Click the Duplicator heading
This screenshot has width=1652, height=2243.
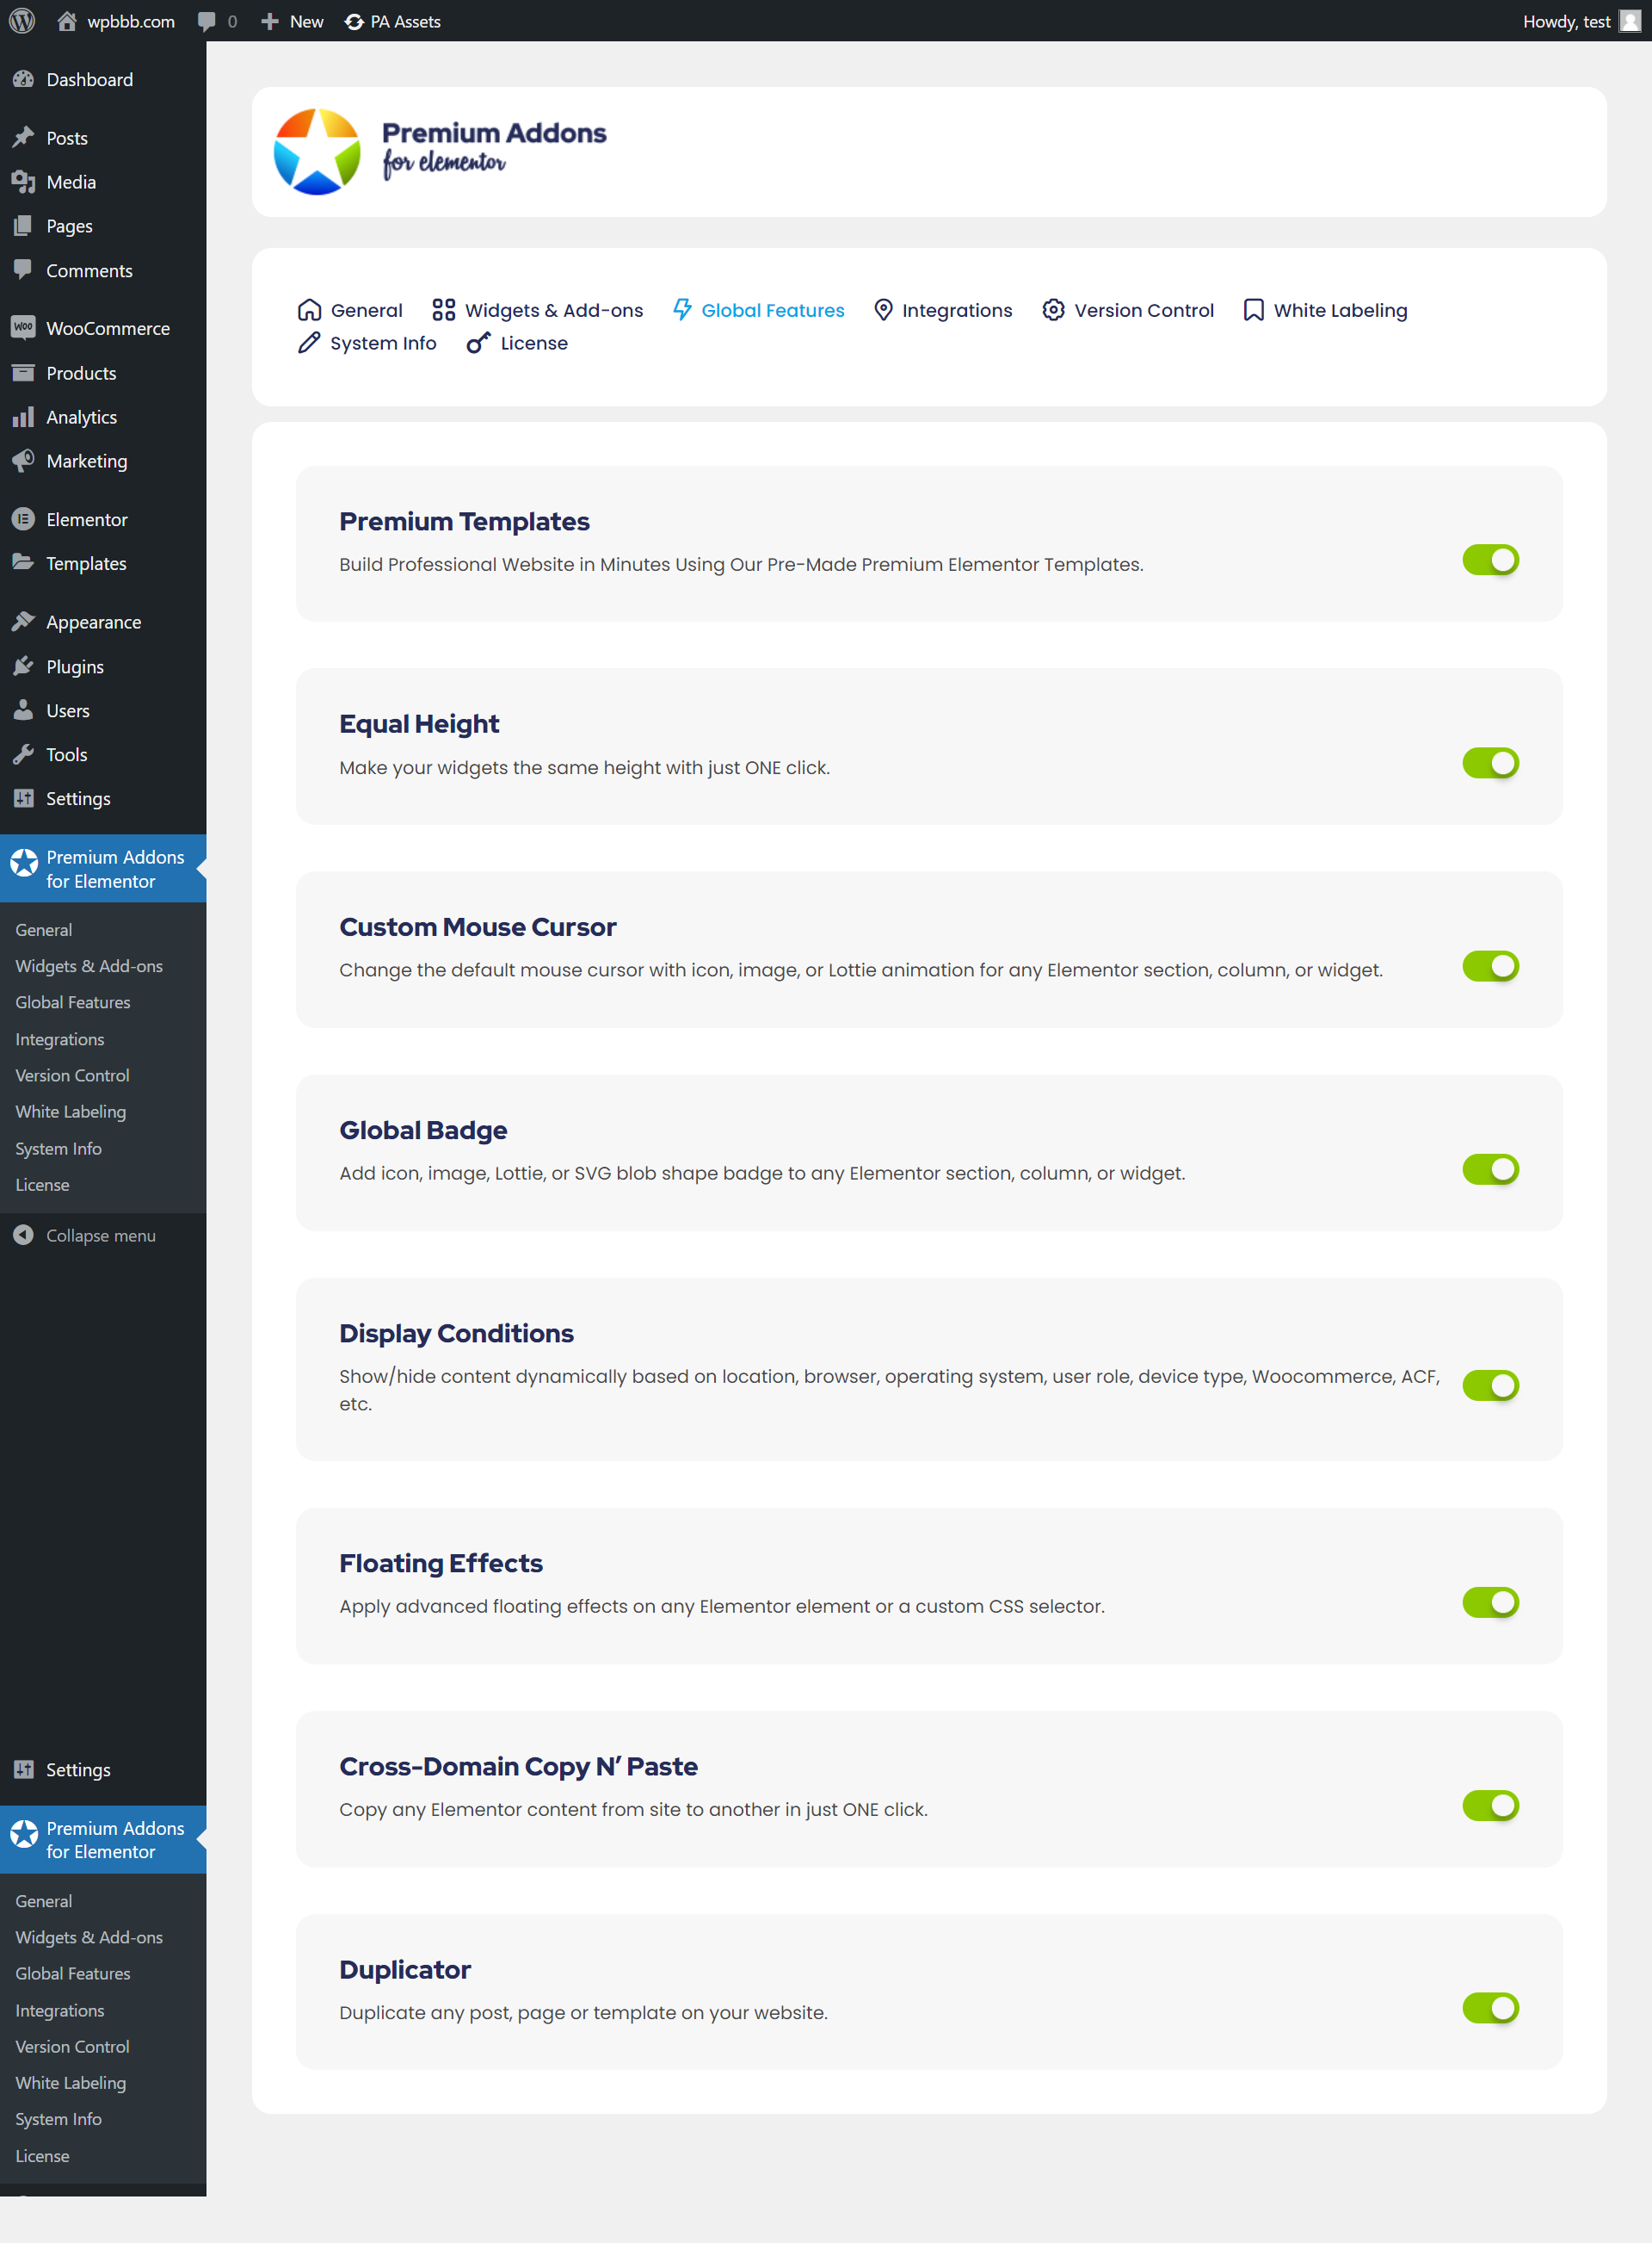tap(405, 1970)
